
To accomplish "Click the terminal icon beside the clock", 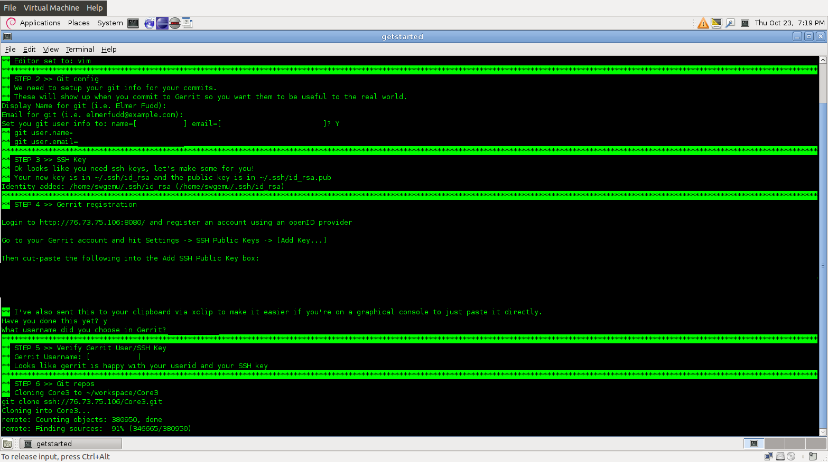I will click(745, 23).
